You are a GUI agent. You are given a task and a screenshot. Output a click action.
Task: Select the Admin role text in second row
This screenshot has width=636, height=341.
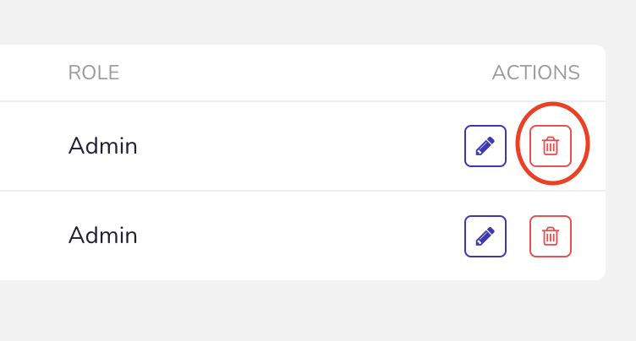click(x=102, y=235)
